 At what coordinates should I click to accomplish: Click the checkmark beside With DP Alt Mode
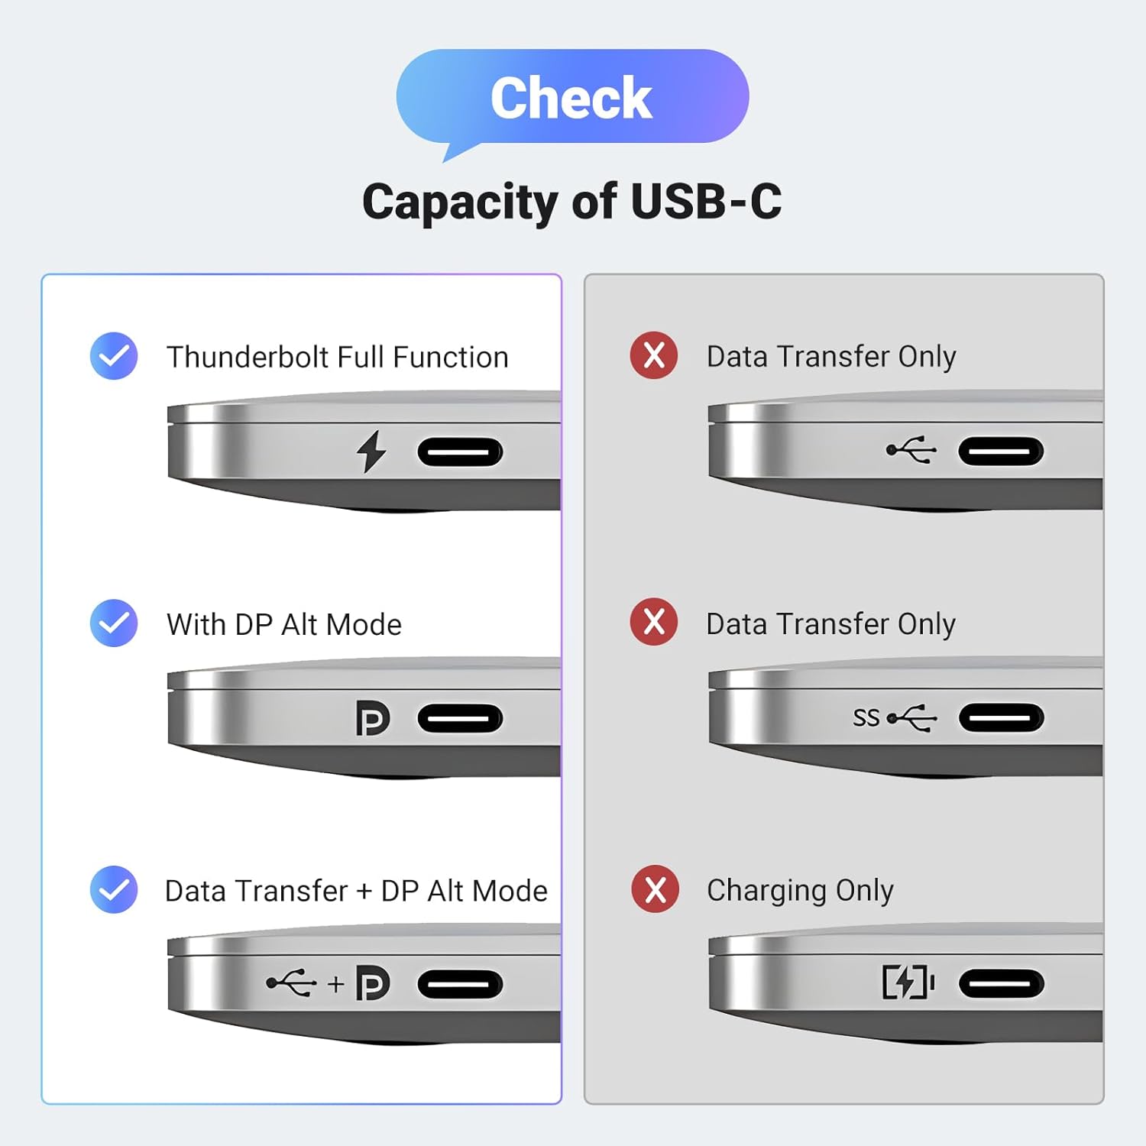click(x=114, y=623)
